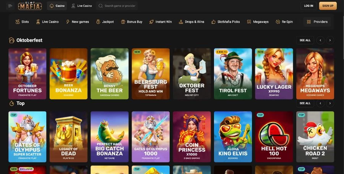Open Oktober Fest by Nolimit City
344x174 pixels.
tap(192, 74)
